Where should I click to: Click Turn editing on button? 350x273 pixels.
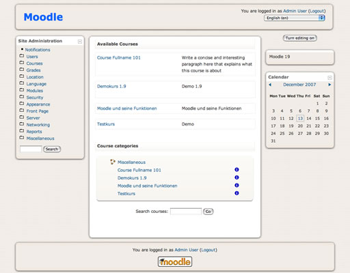coord(300,38)
